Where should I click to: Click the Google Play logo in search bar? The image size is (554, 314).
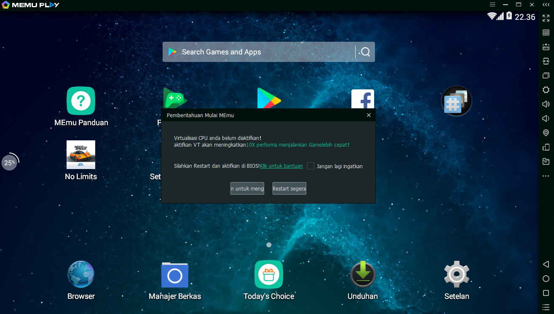[172, 52]
